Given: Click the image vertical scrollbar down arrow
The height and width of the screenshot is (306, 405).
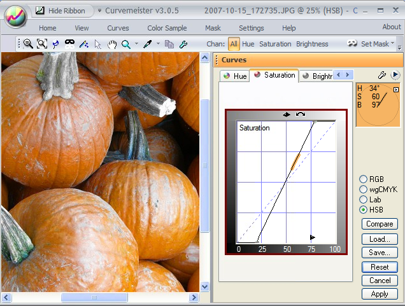Looking at the screenshot, I should pos(205,286).
